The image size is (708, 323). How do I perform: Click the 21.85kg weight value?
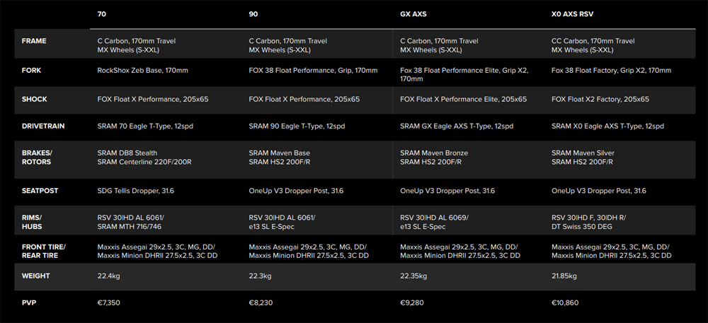[564, 276]
